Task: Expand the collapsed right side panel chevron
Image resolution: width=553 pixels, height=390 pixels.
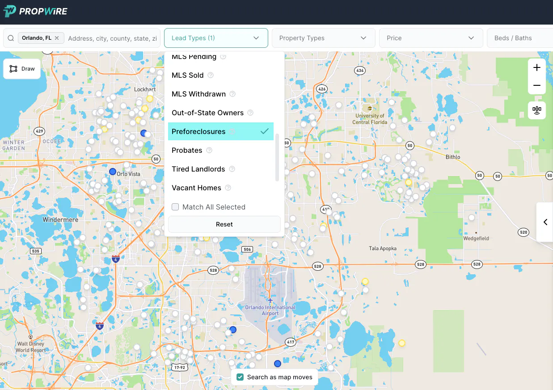Action: (545, 222)
